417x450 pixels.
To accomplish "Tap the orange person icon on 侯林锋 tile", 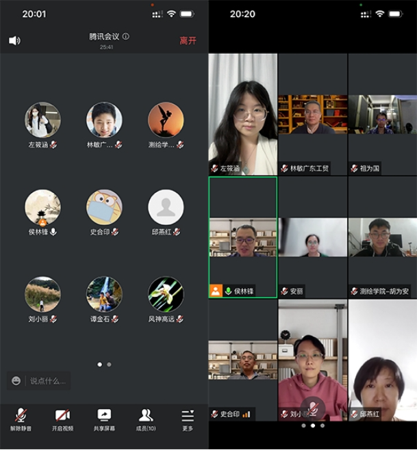I will (x=216, y=291).
